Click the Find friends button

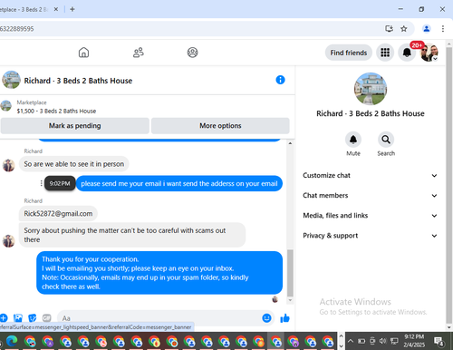tap(349, 53)
